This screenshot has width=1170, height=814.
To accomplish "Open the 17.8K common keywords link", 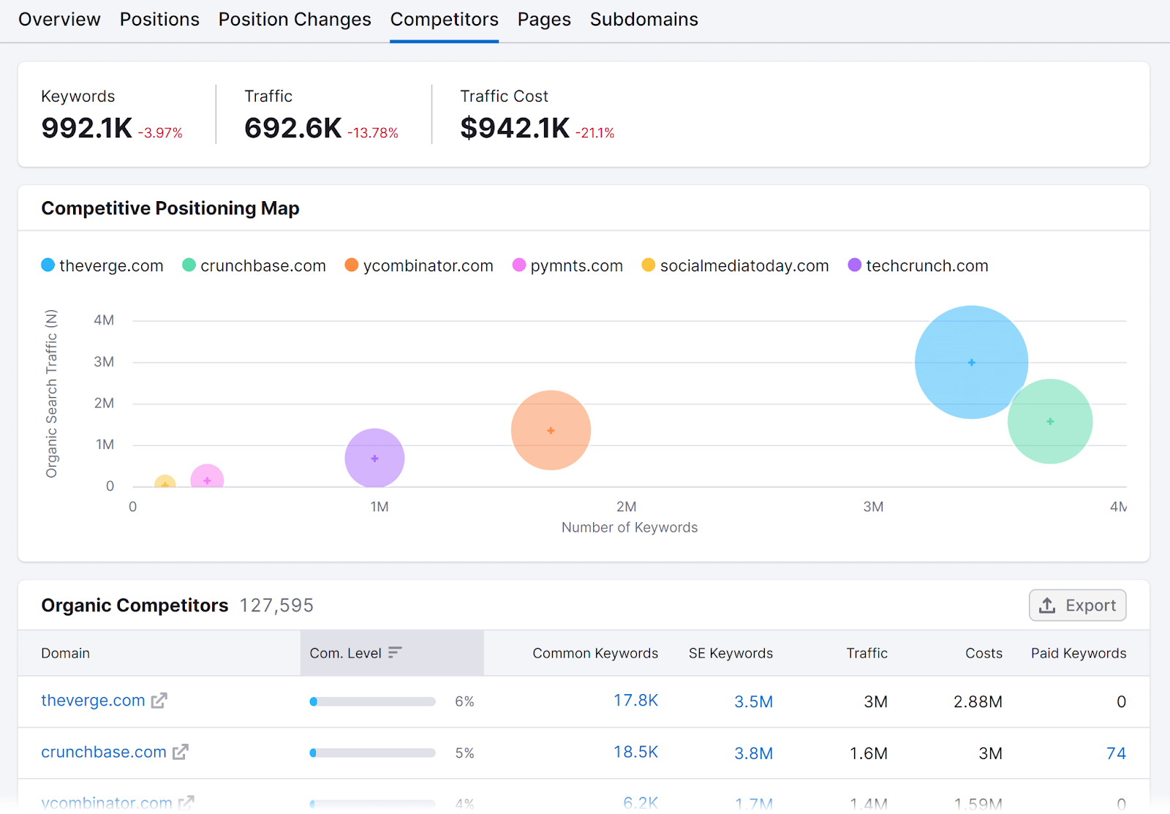I will click(635, 700).
